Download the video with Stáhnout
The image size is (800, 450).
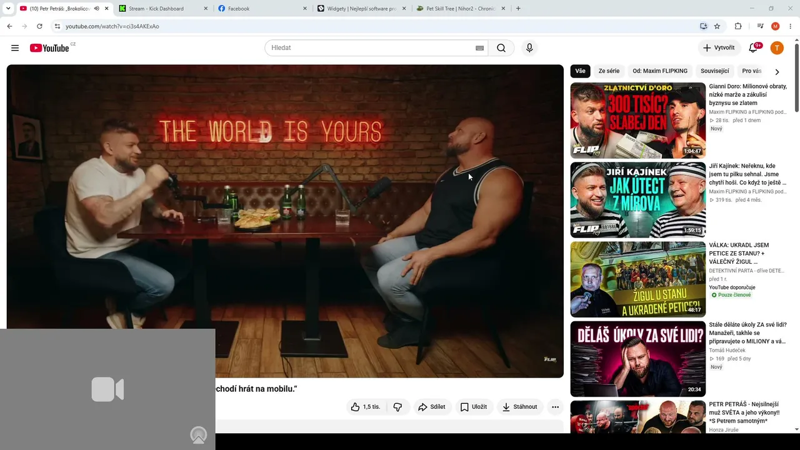pyautogui.click(x=520, y=407)
